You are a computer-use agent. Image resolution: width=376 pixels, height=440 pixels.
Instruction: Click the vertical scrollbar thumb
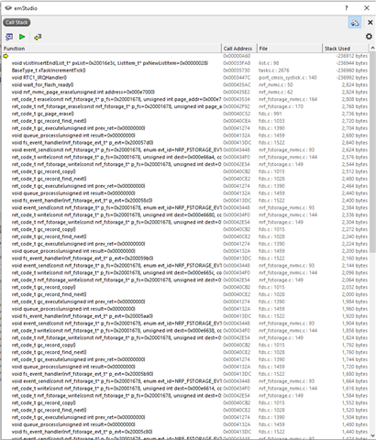click(x=372, y=152)
